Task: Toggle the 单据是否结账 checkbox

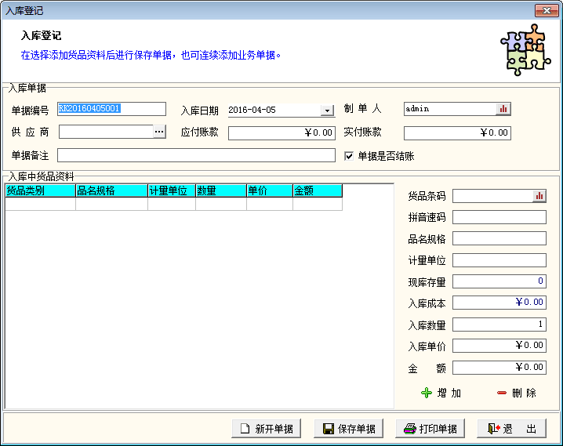Action: pyautogui.click(x=350, y=156)
